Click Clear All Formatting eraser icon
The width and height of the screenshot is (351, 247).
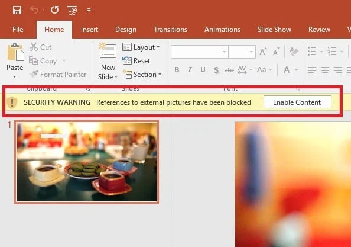point(294,52)
